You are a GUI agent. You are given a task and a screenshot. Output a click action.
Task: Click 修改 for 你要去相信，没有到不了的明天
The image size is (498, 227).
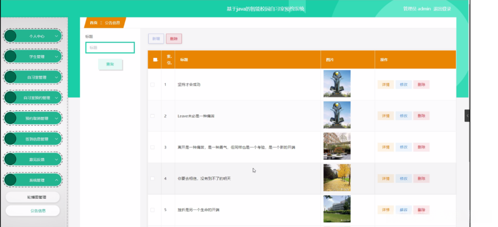click(403, 178)
